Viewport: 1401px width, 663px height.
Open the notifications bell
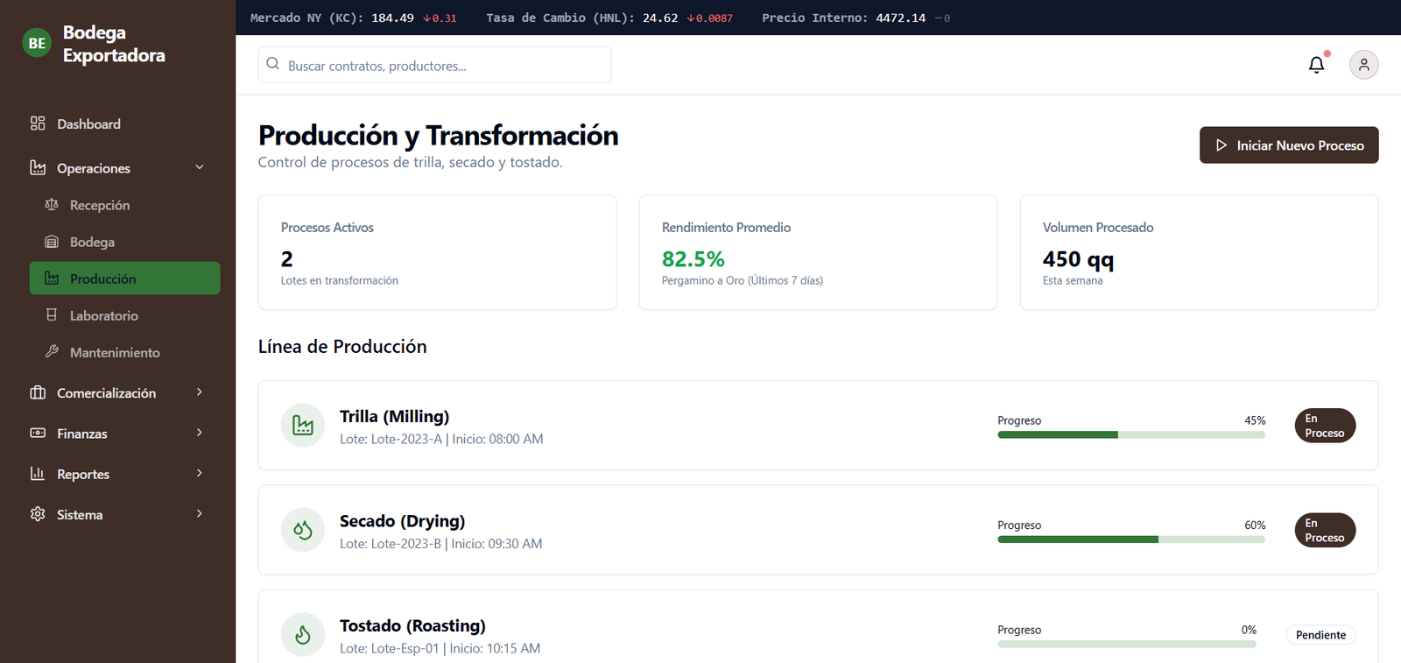click(x=1316, y=65)
